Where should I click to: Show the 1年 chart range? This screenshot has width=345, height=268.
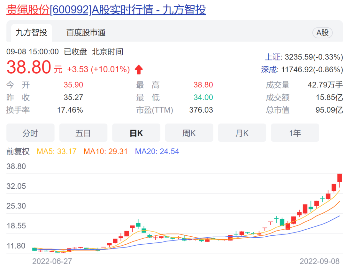(x=295, y=133)
